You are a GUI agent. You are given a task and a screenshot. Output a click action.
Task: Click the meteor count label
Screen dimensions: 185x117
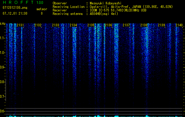[x=42, y=9]
